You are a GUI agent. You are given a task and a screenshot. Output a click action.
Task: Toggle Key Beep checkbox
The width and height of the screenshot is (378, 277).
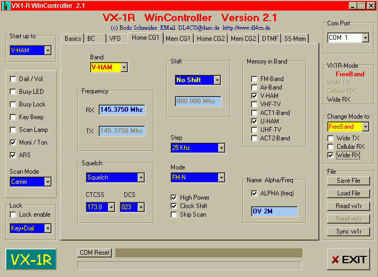point(13,118)
